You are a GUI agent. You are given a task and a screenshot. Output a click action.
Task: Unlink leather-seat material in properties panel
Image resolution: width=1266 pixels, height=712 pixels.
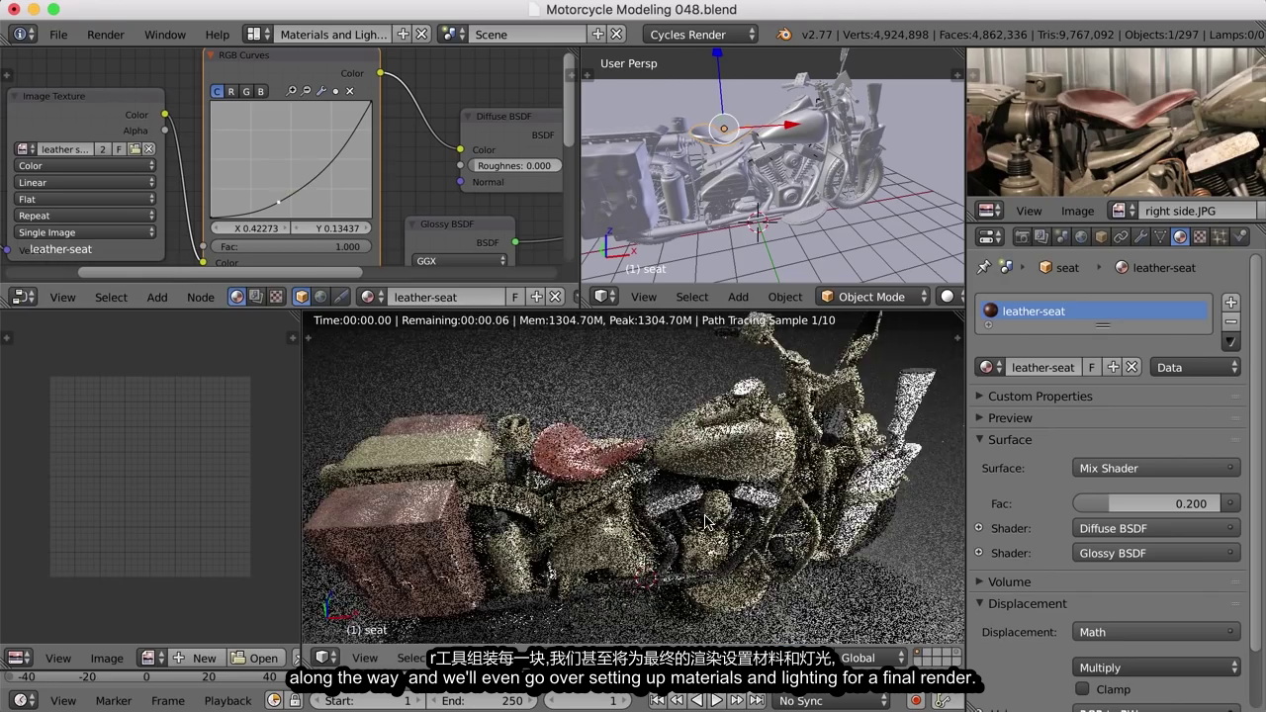click(1132, 367)
